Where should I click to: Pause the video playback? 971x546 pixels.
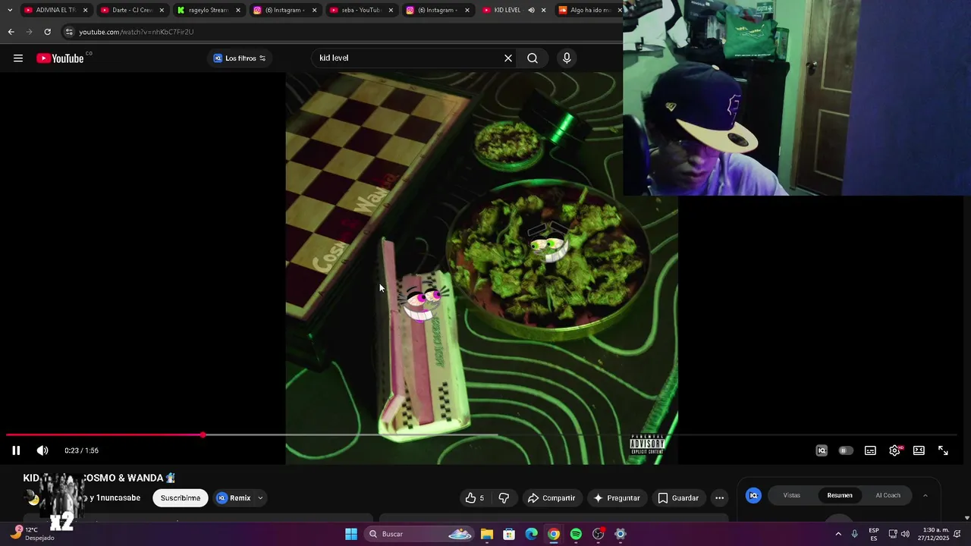pyautogui.click(x=16, y=450)
